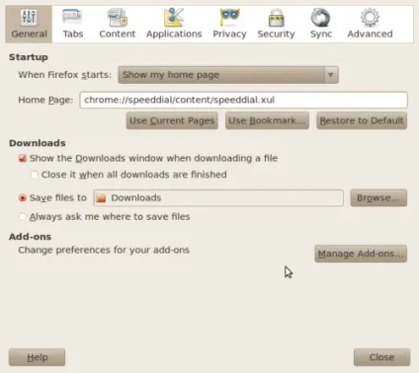Close the preferences dialog
The image size is (419, 373).
(x=381, y=357)
